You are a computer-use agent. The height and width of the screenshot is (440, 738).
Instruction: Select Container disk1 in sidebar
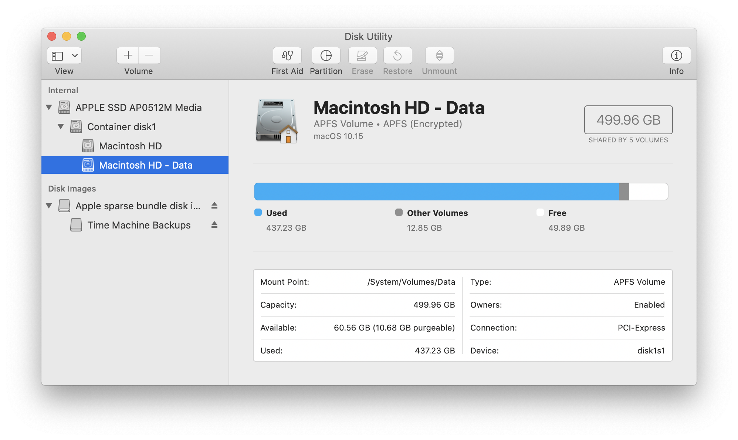121,127
